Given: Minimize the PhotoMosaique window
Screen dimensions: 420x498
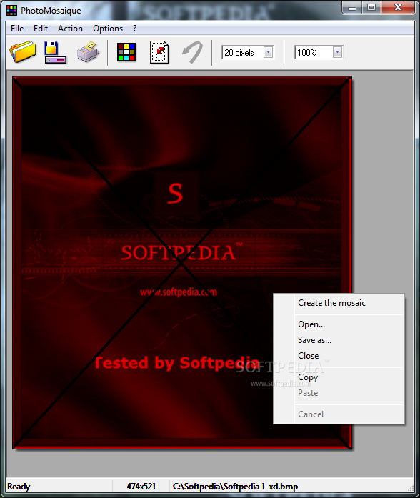Looking at the screenshot, I should tap(352, 8).
